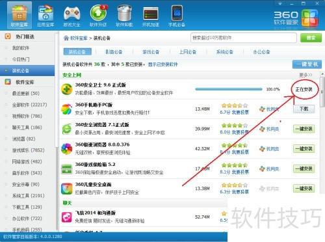
Task: Open 软件宝库 in the top toolbar
Action: tap(19, 16)
